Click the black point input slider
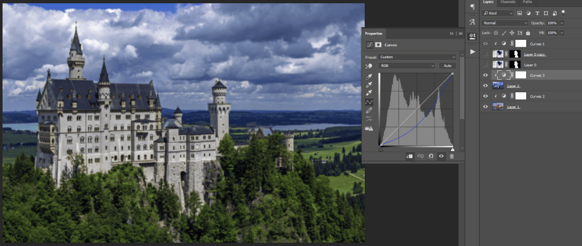582x246 pixels. pyautogui.click(x=381, y=149)
